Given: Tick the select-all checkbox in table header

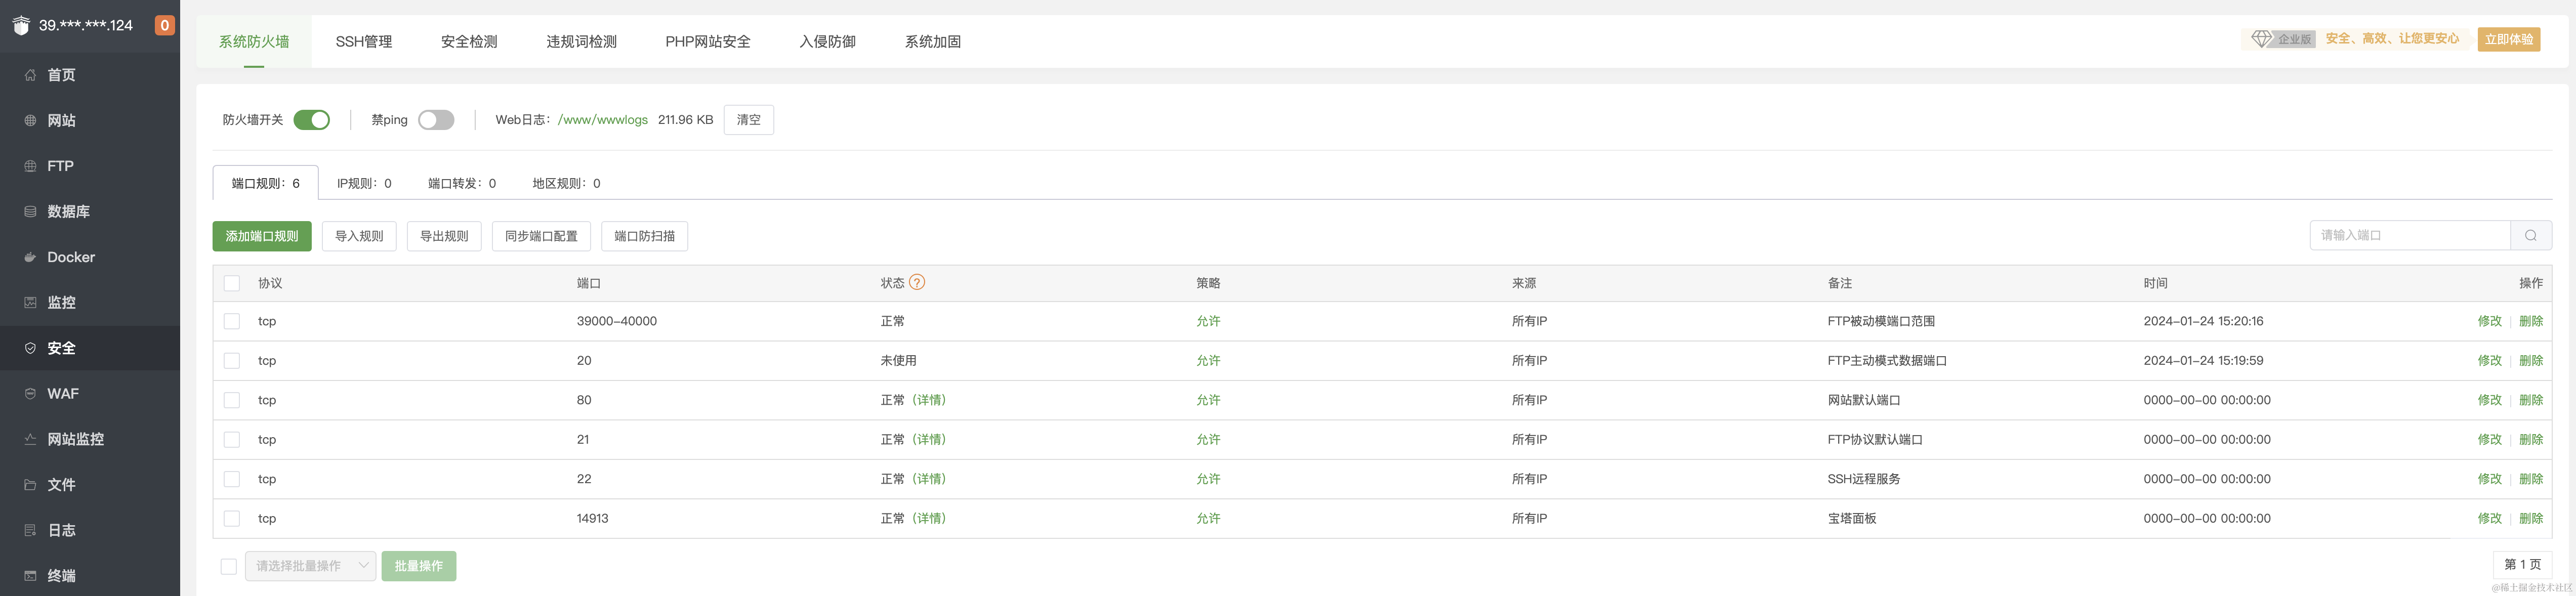Looking at the screenshot, I should click(x=232, y=283).
